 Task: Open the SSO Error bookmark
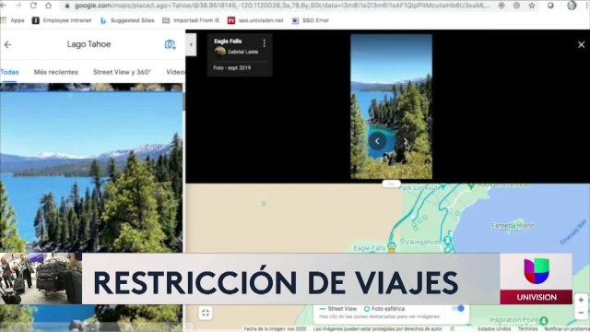click(x=311, y=20)
